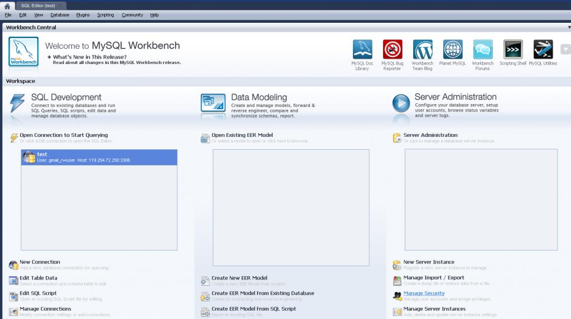This screenshot has height=319, width=571.
Task: Close the SQL Editor (test) tab
Action: [x=61, y=6]
